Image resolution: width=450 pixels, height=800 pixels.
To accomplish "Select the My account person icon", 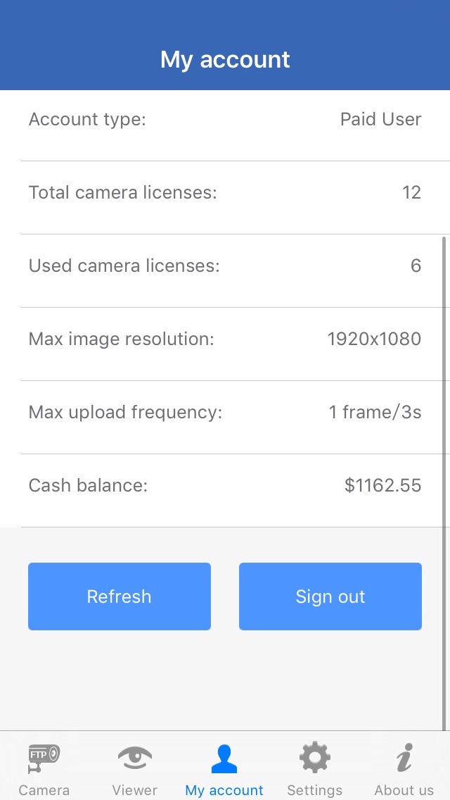I will point(224,758).
